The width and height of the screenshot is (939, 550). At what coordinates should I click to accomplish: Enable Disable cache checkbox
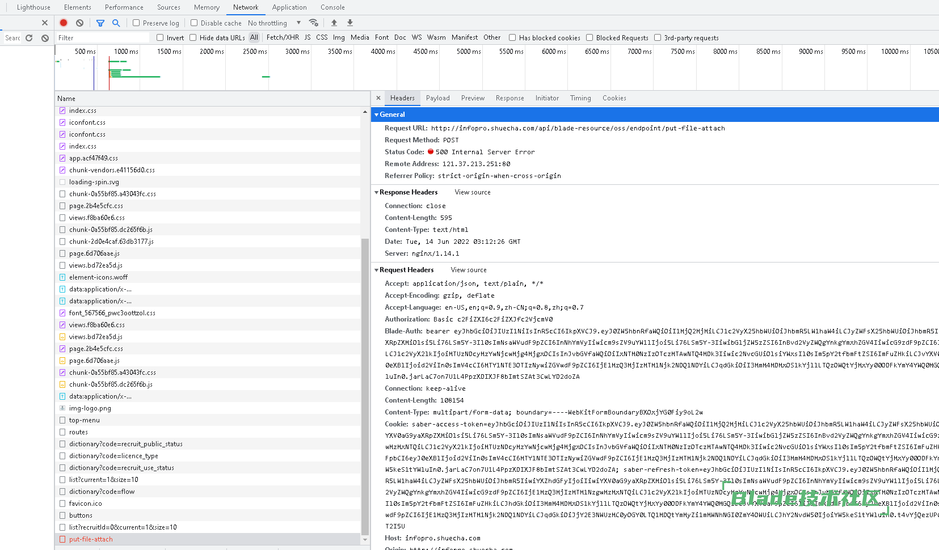coord(194,23)
